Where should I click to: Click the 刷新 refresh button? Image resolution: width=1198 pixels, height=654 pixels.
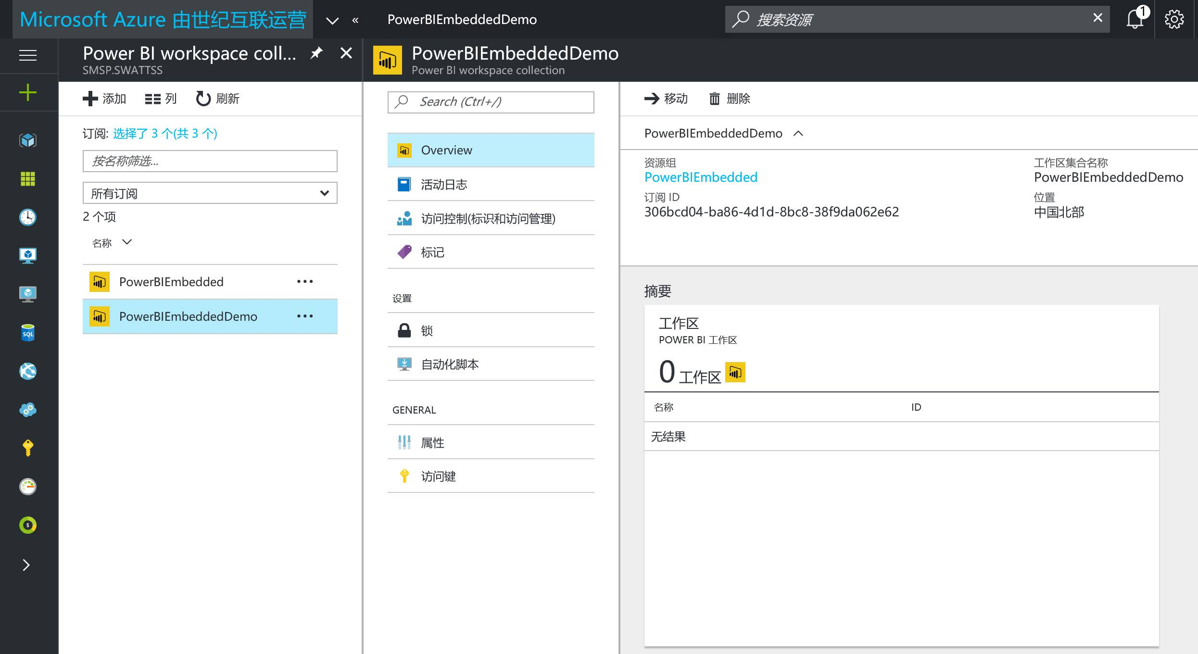point(217,99)
